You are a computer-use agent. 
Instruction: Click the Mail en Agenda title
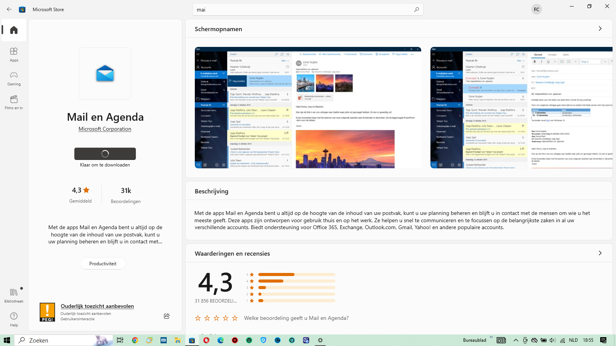tap(105, 117)
